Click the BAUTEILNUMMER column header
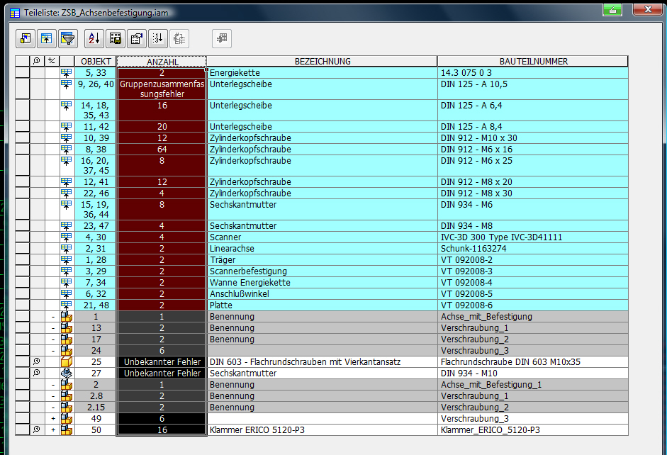The width and height of the screenshot is (667, 455). 532,62
